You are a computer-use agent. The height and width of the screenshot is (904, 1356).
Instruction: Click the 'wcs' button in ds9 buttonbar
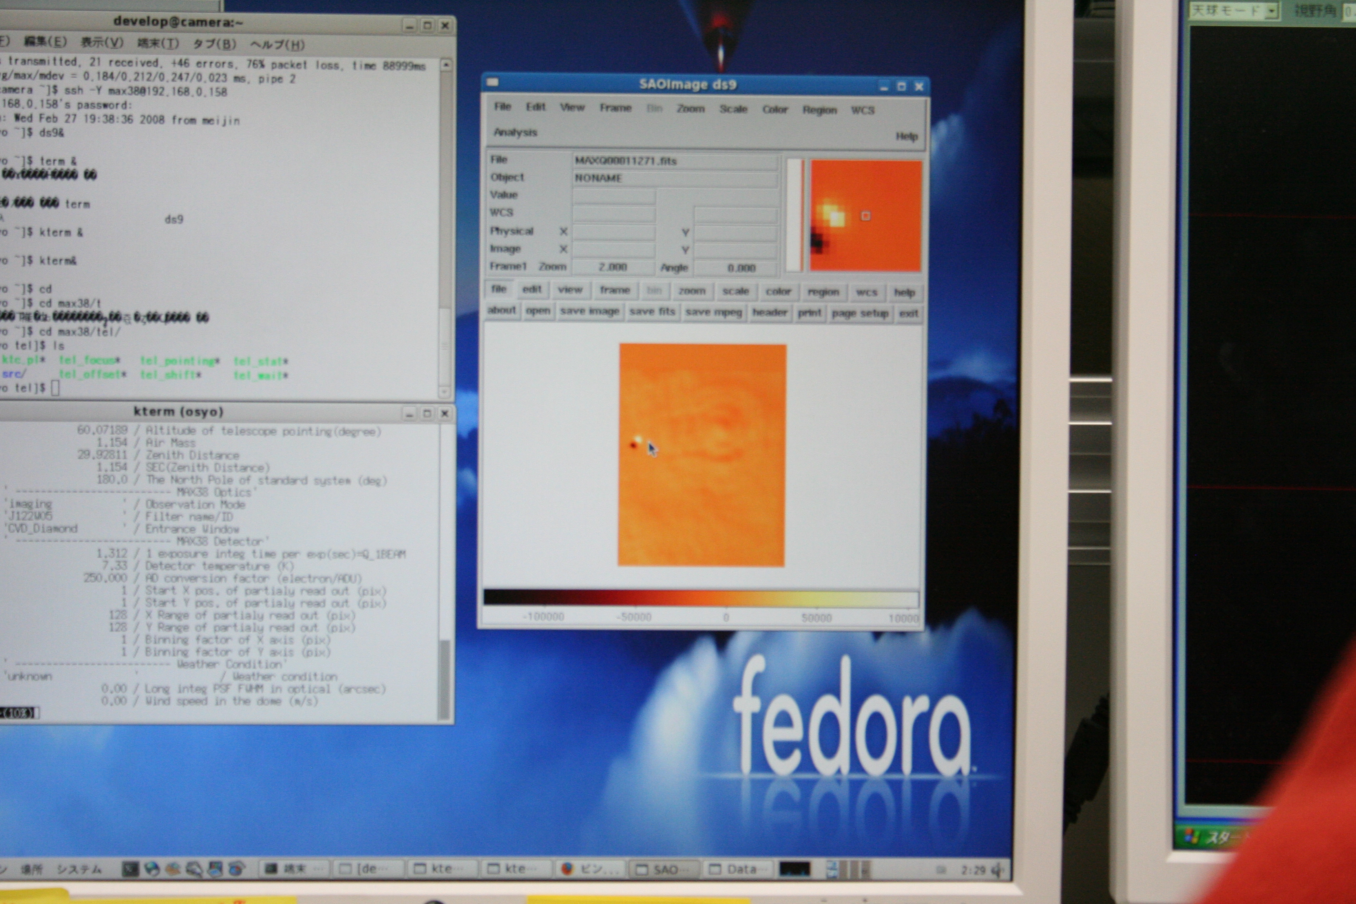(x=866, y=292)
